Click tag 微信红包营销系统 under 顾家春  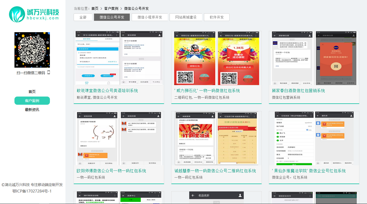286,97
